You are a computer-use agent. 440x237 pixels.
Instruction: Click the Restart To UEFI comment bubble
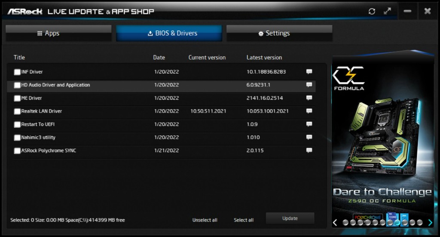[x=309, y=124]
